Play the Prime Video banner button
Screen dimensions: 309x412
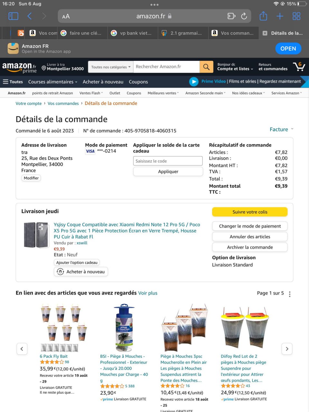[x=194, y=82]
